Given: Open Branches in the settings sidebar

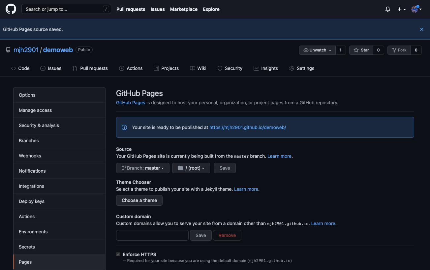Looking at the screenshot, I should pyautogui.click(x=59, y=141).
